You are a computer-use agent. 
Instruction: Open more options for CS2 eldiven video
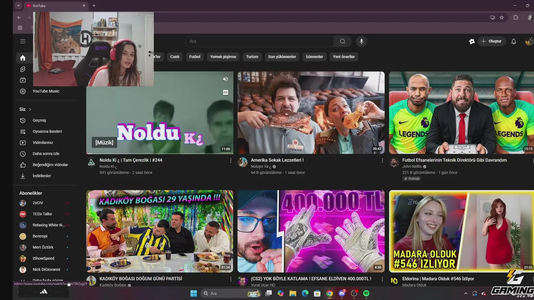pos(382,279)
